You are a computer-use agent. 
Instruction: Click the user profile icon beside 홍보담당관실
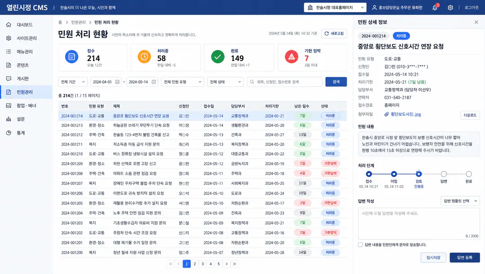point(374,8)
